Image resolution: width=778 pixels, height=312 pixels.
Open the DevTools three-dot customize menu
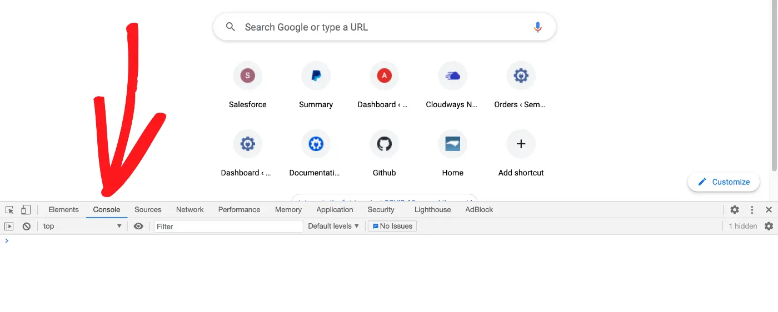tap(752, 210)
